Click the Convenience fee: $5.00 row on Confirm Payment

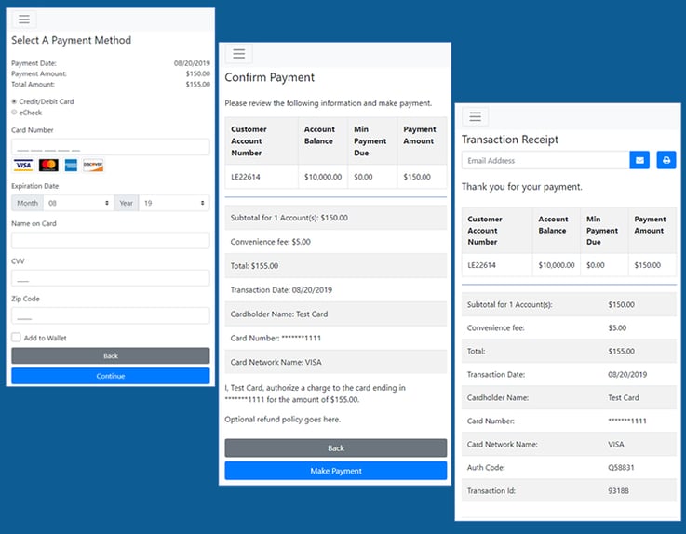click(x=336, y=242)
